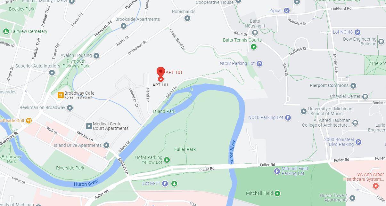Select the Huron Towers Apartments marker
The height and width of the screenshot is (206, 386).
tap(352, 198)
